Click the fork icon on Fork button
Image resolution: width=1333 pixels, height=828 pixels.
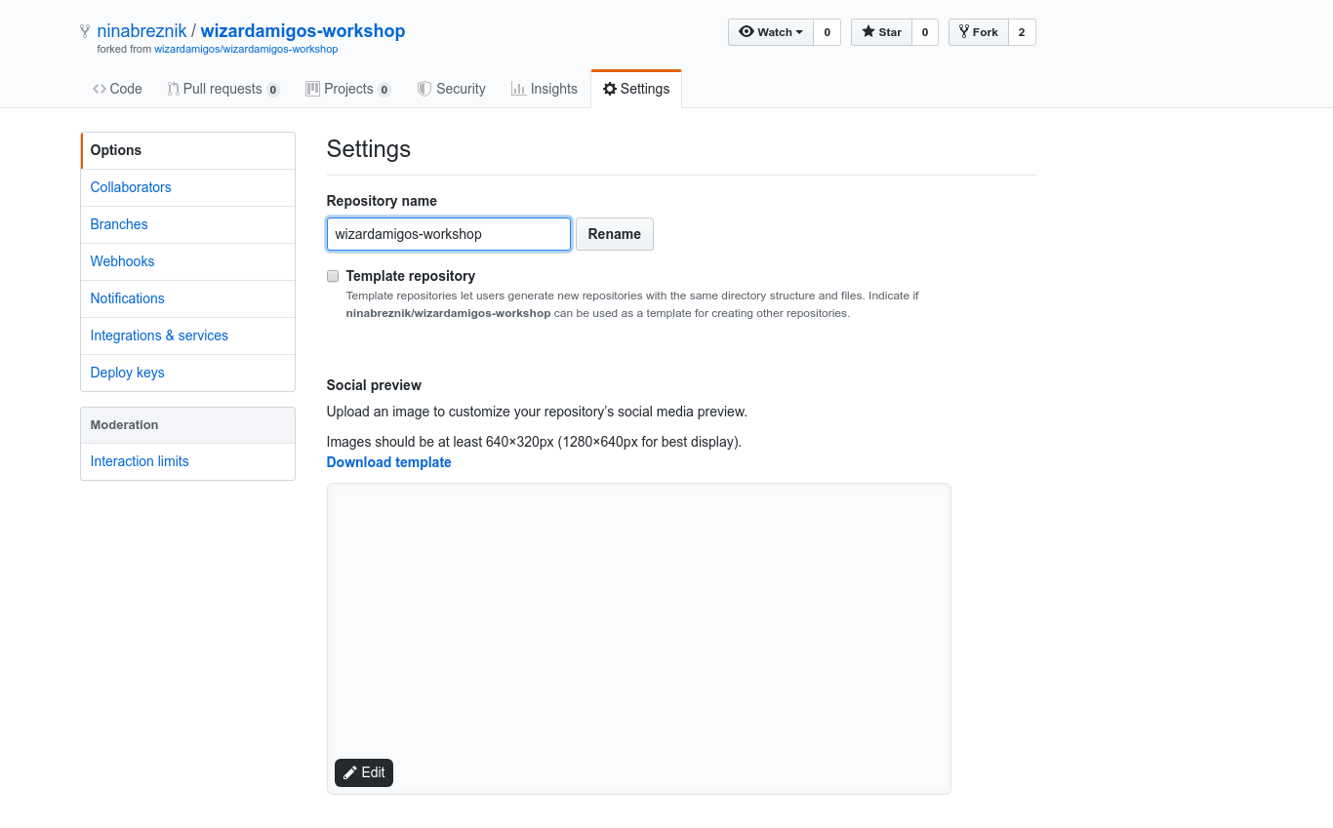pos(964,32)
